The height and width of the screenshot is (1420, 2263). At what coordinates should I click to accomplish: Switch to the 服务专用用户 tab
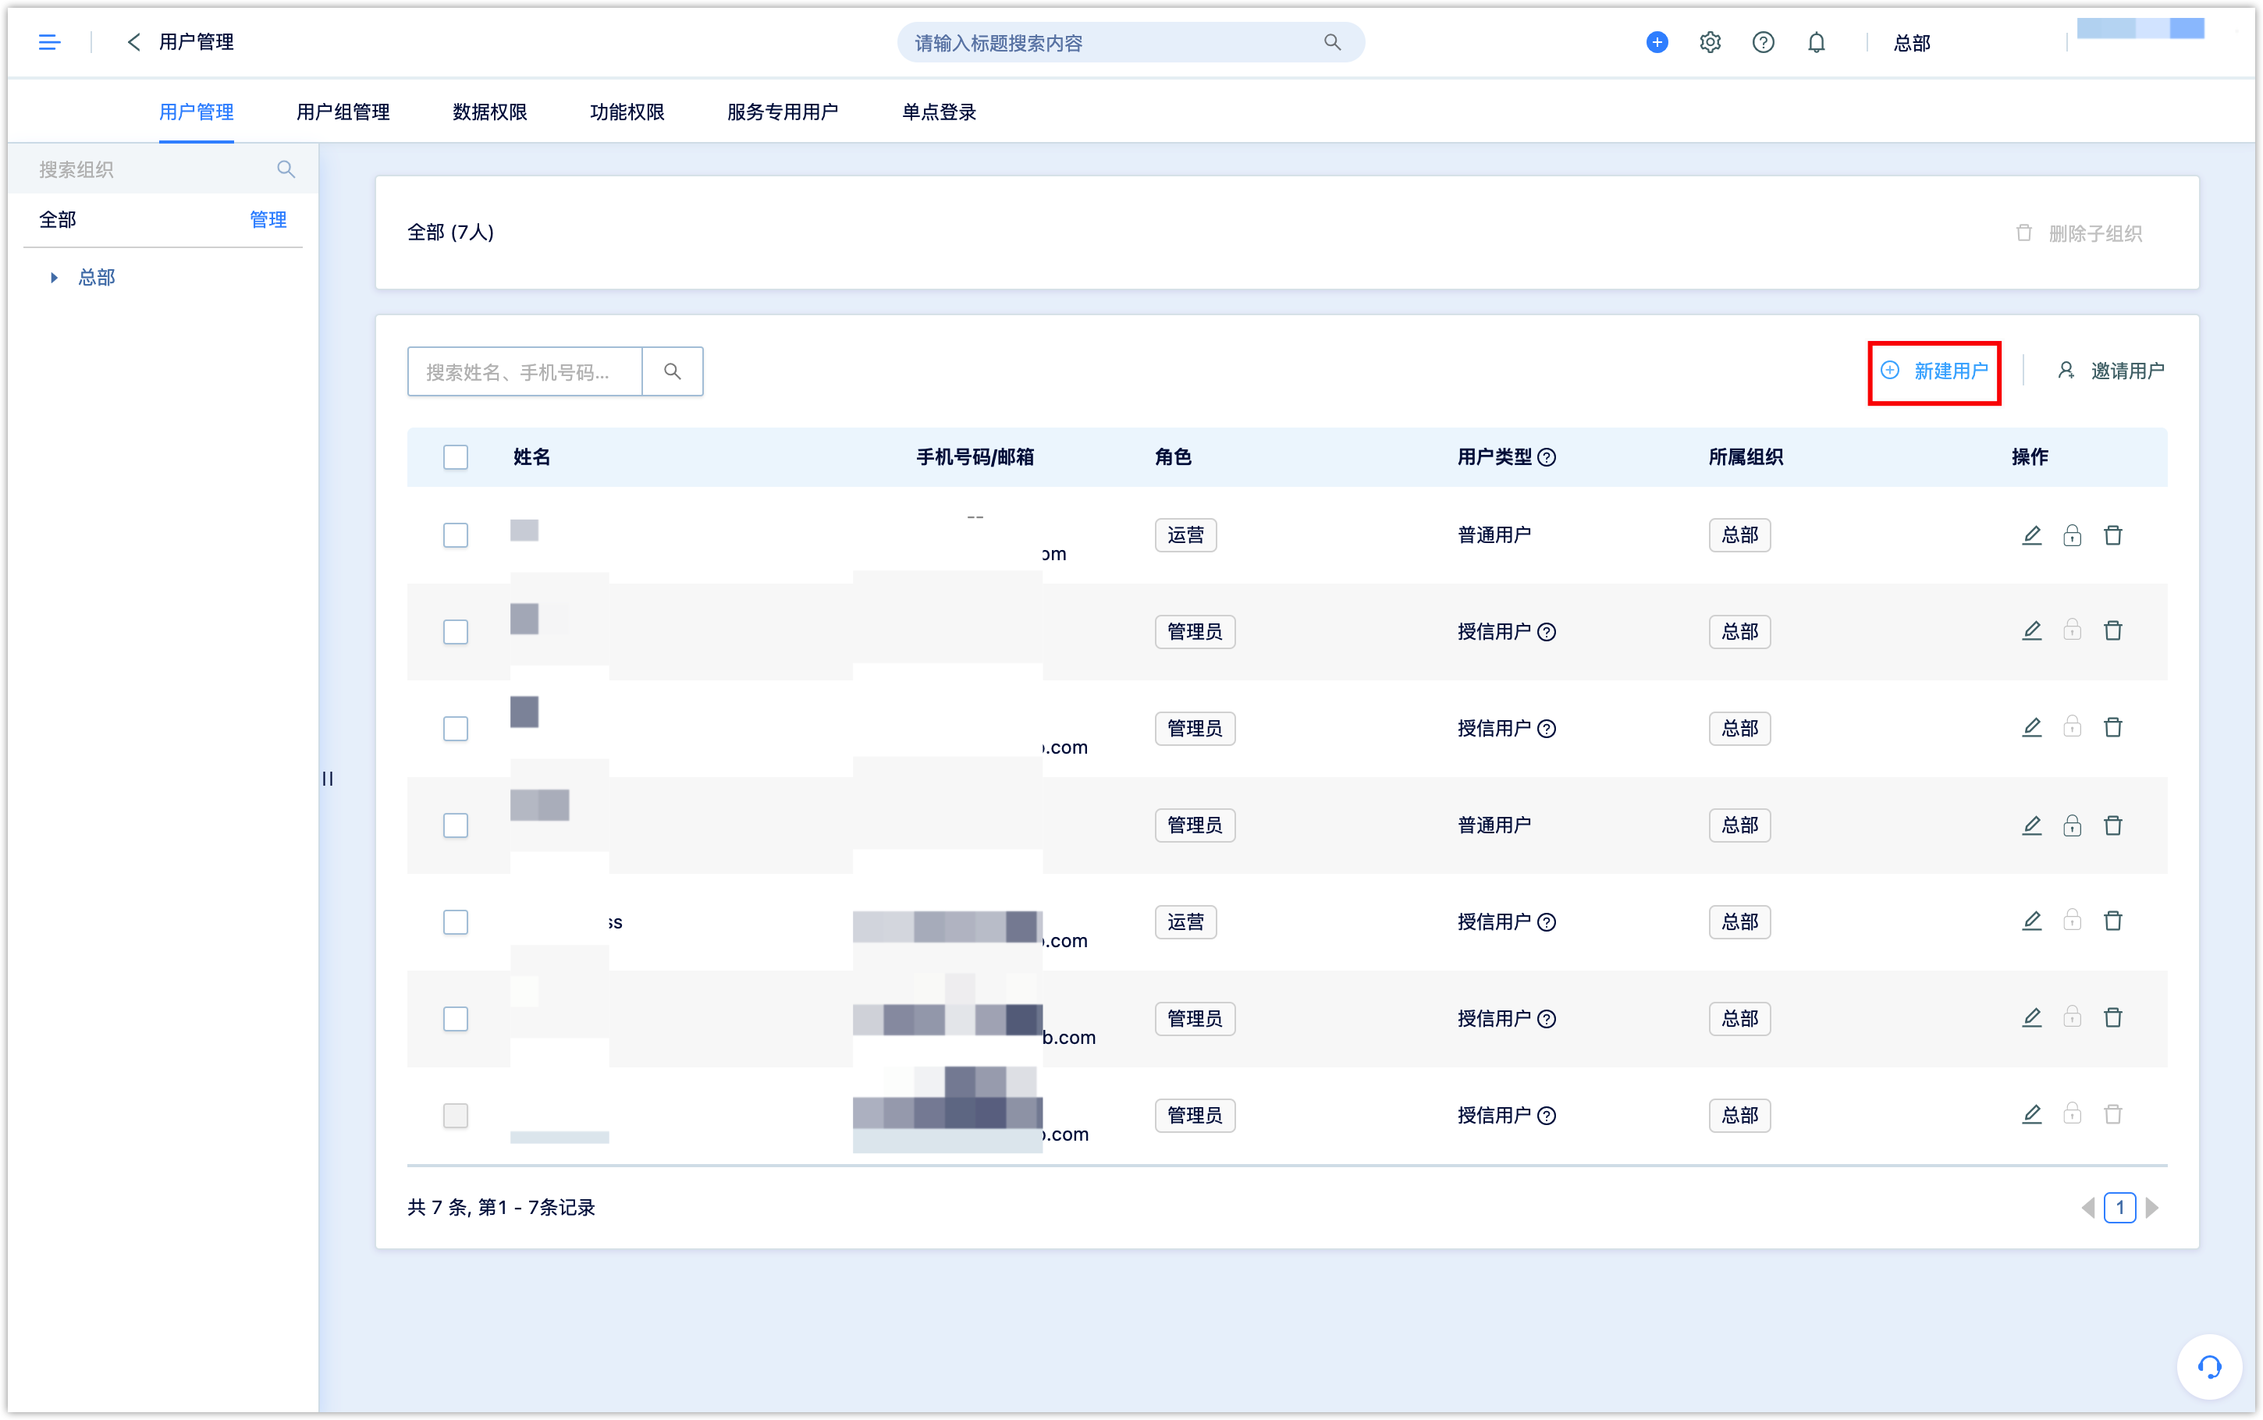click(782, 112)
